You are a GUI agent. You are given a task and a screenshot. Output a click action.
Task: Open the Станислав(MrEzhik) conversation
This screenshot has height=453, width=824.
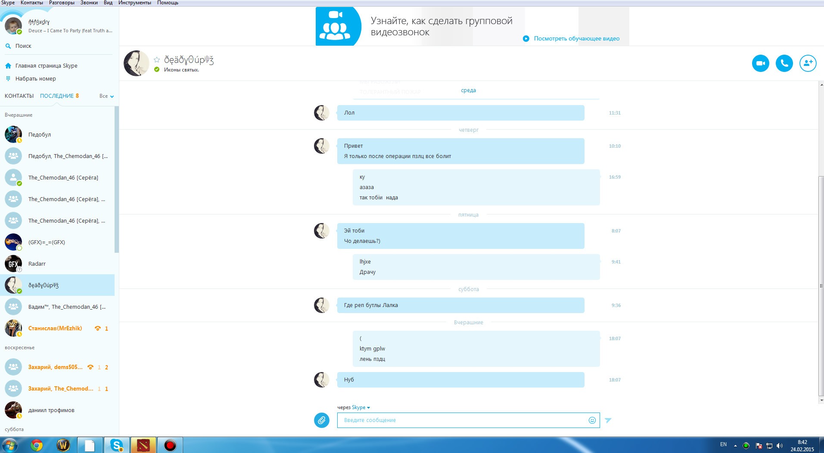55,328
